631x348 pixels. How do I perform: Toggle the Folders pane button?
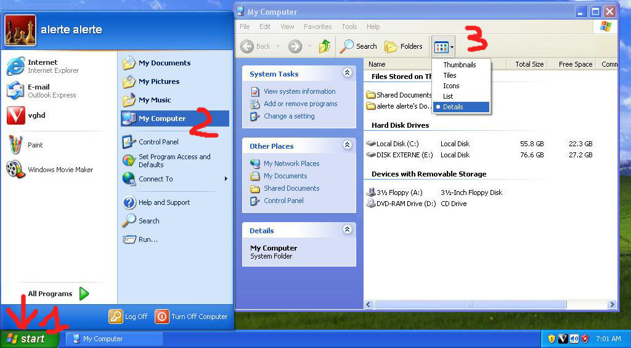[x=404, y=46]
